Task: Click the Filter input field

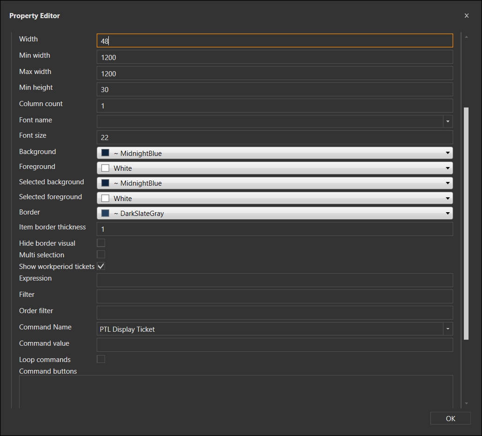Action: [275, 296]
